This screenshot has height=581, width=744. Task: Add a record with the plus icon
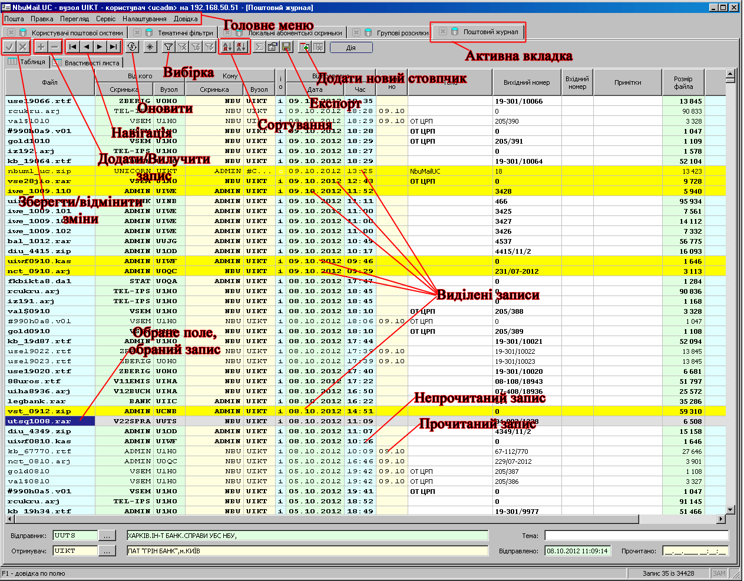[41, 47]
